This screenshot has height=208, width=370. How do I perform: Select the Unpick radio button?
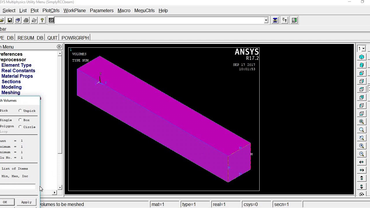20,111
